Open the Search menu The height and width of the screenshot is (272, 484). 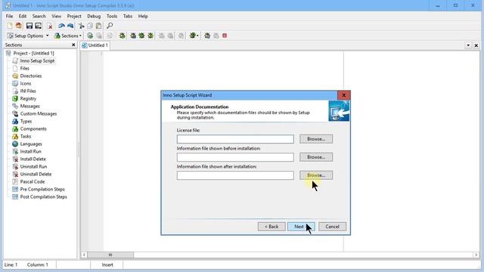[x=39, y=16]
